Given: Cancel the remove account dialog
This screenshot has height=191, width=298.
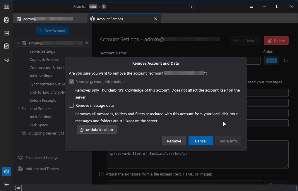Looking at the screenshot, I should point(201,141).
